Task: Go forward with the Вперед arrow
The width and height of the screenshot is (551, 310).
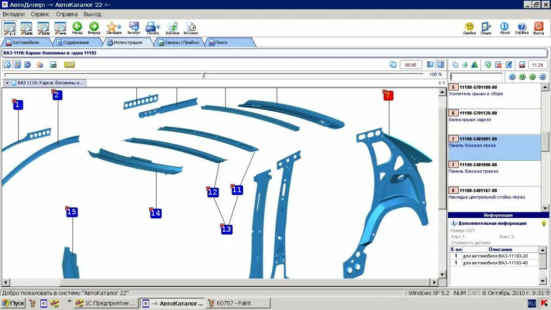Action: click(x=94, y=28)
